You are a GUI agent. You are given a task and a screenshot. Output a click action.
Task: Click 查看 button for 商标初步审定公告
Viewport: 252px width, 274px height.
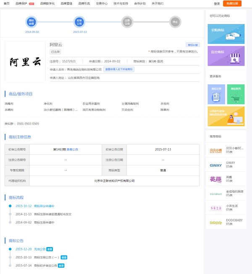click(x=61, y=266)
